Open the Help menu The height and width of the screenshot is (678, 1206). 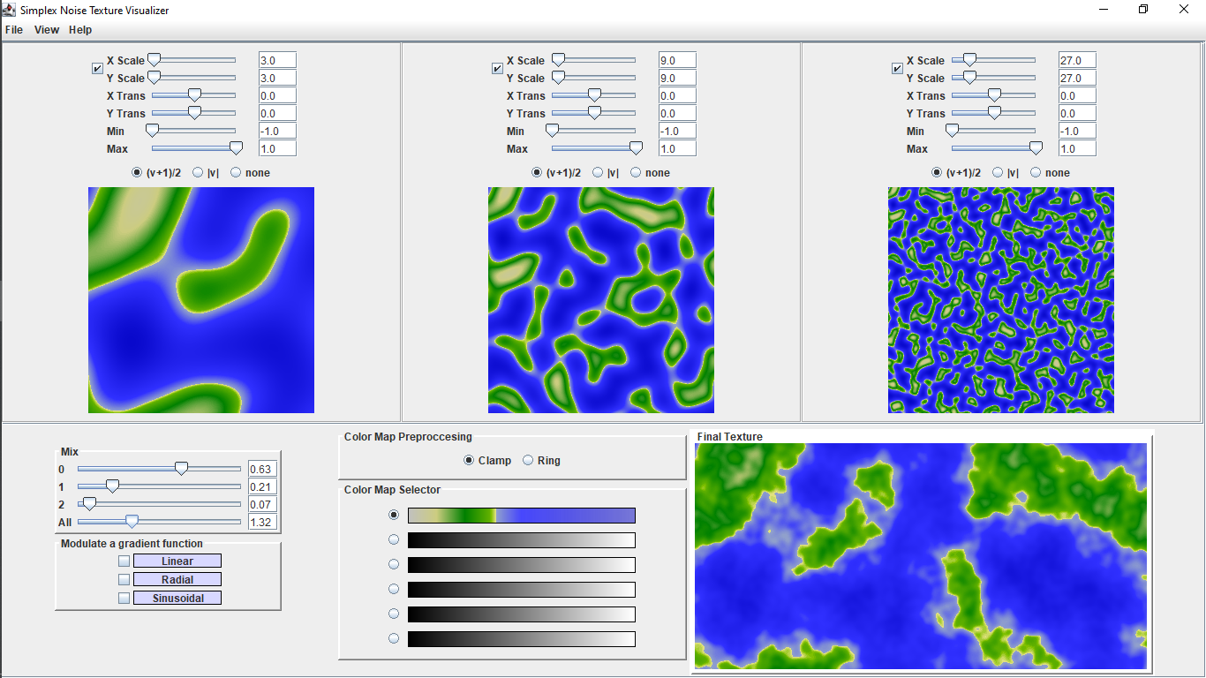(x=80, y=30)
